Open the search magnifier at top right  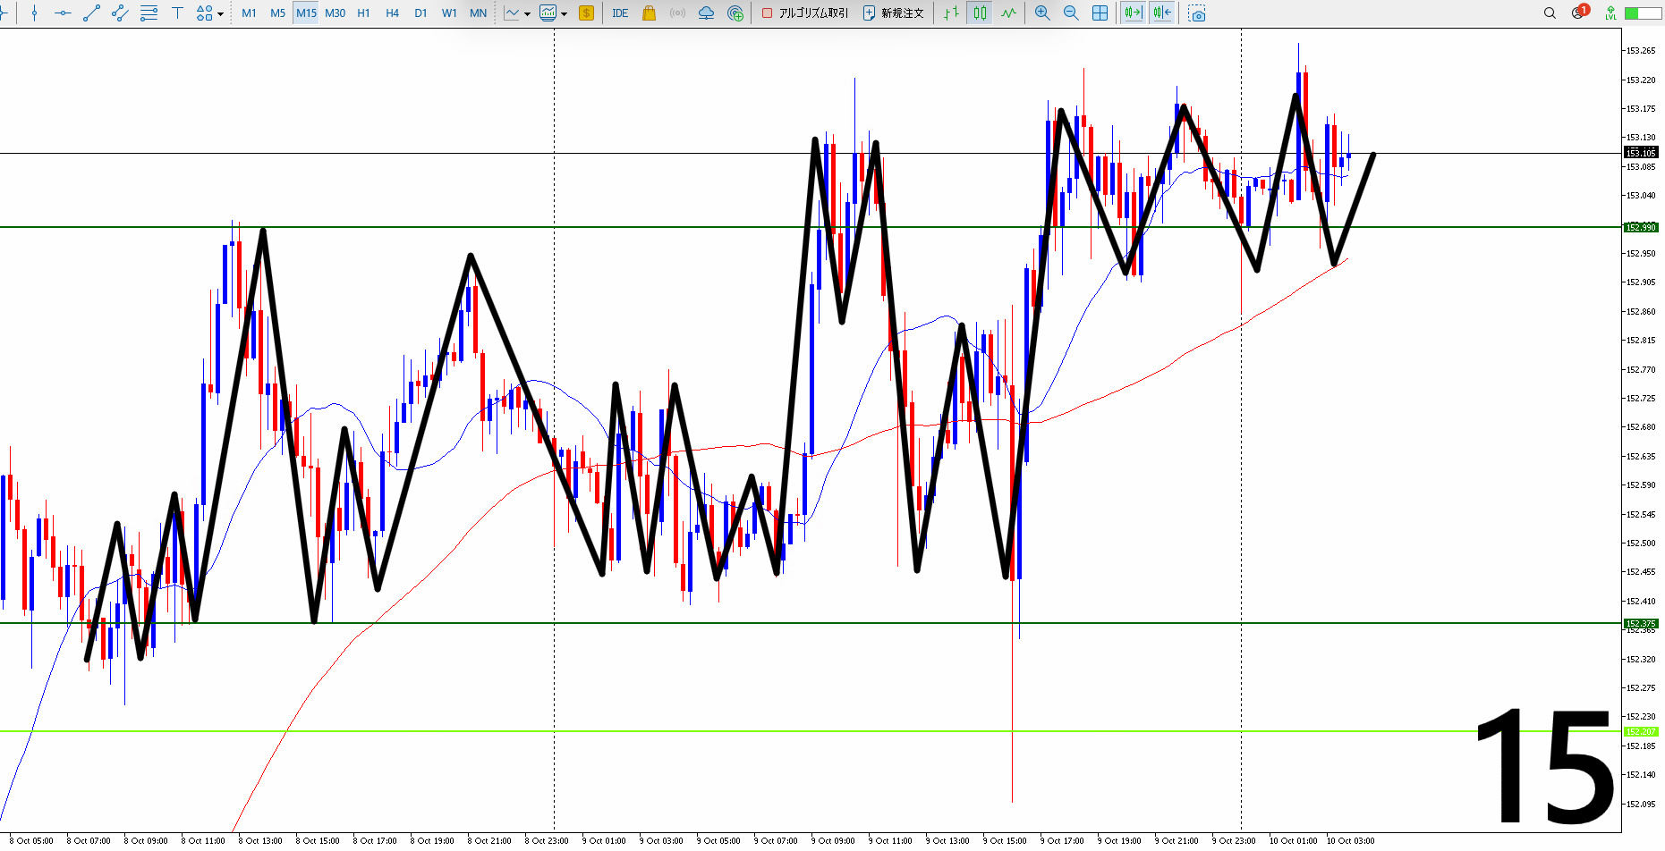pyautogui.click(x=1550, y=13)
